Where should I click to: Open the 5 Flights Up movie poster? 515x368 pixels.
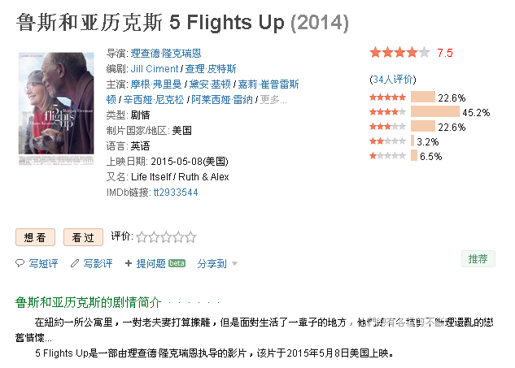coord(56,108)
